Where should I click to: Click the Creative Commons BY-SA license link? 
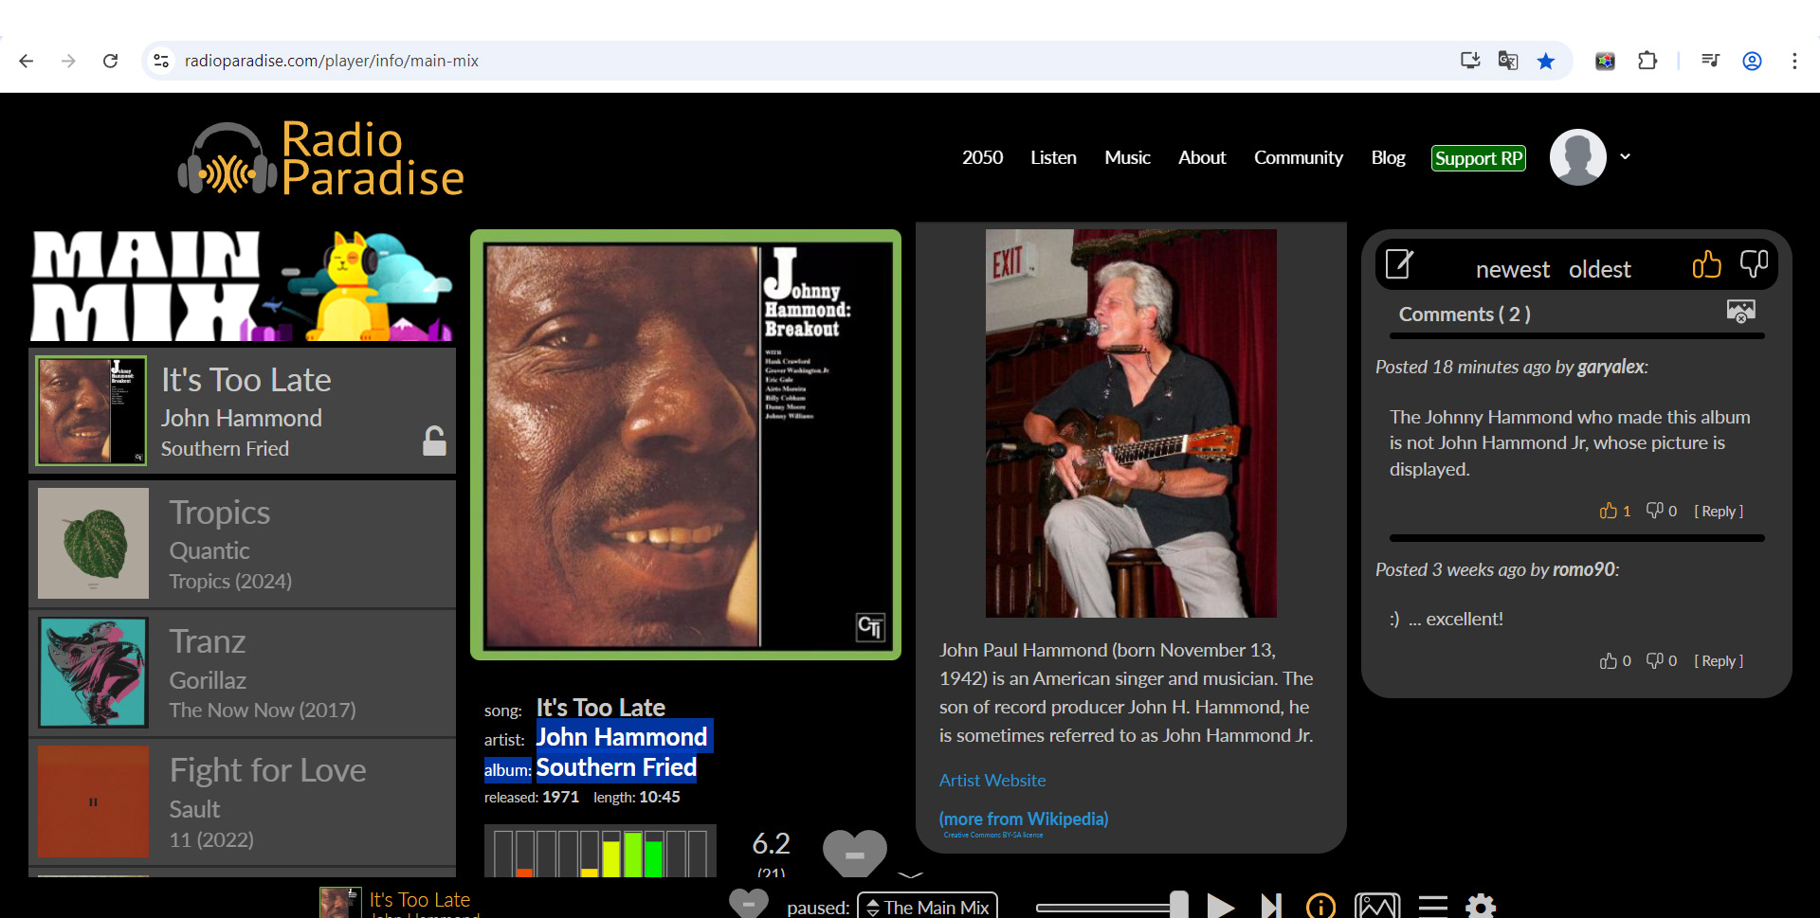tap(992, 835)
